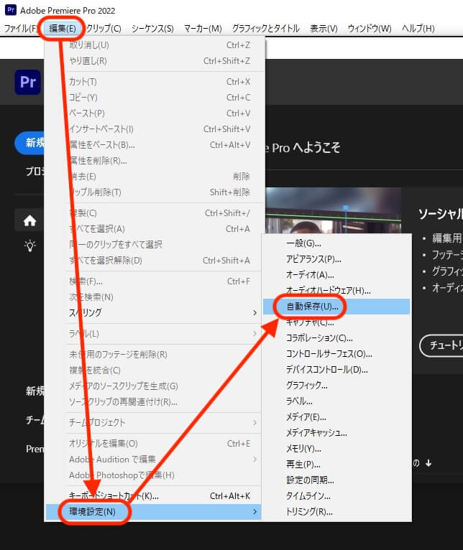Screen dimensions: 463x550
Task: Open クリップ(C) menu
Action: click(x=104, y=29)
